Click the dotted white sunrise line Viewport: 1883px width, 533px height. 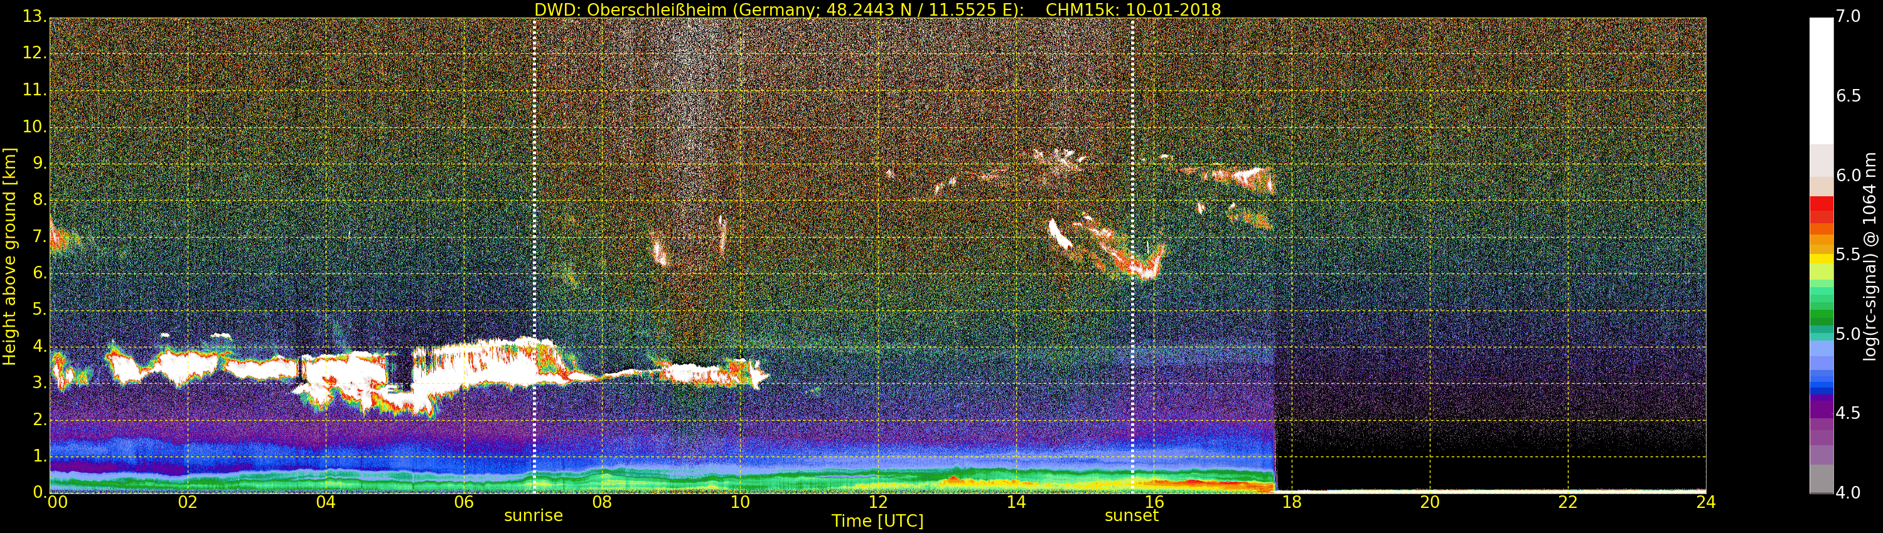coord(534,256)
